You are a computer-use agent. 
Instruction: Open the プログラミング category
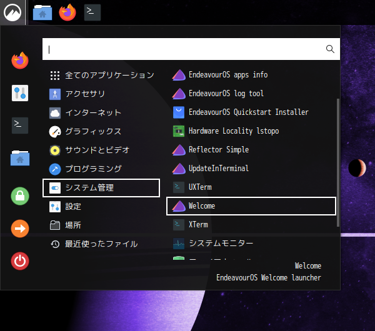(101, 169)
